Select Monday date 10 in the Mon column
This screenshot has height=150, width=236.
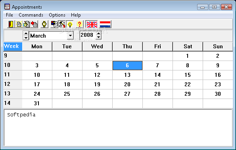point(37,75)
